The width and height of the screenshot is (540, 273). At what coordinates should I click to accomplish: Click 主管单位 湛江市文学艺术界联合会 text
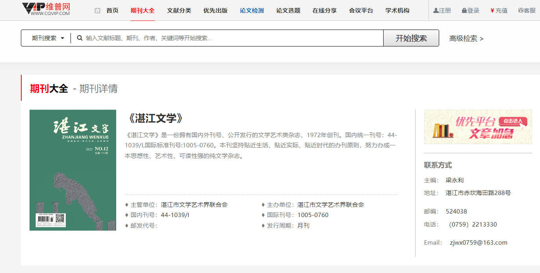(176, 205)
